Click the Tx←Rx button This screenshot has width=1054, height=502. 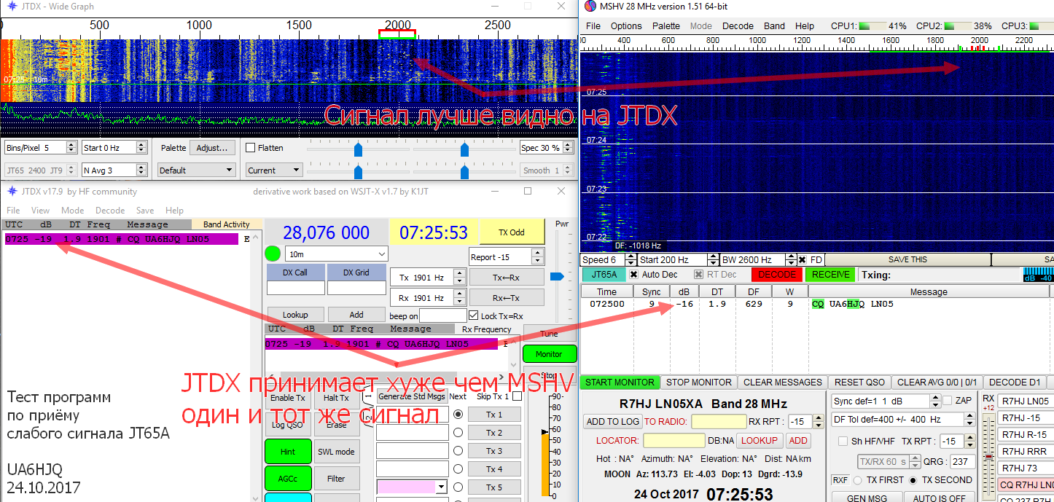point(507,278)
